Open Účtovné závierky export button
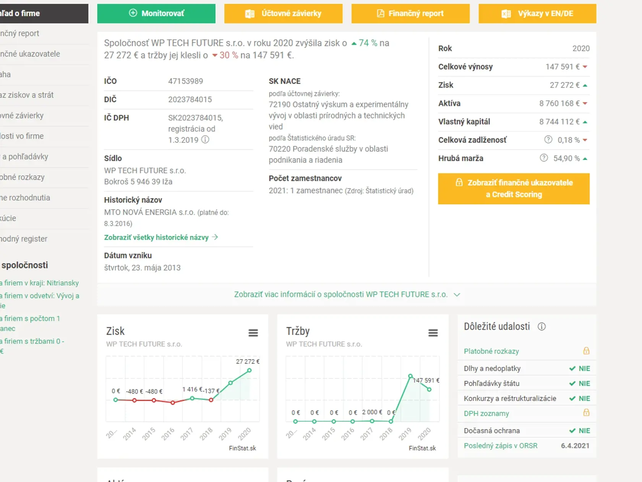642x482 pixels. (x=283, y=13)
